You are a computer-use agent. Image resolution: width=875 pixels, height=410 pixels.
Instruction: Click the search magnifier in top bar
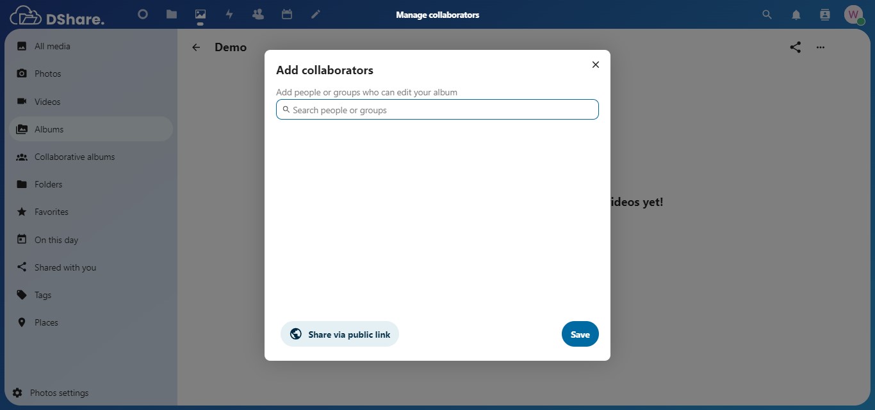pyautogui.click(x=767, y=15)
